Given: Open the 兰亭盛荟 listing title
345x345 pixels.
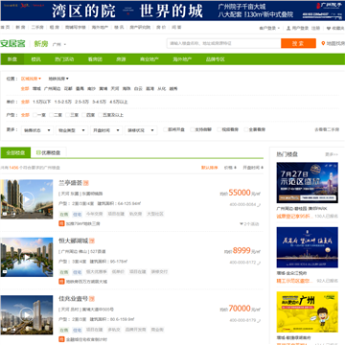Looking at the screenshot, I should point(70,183).
